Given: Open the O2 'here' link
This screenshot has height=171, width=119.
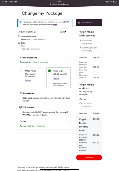Looking at the screenshot, I should (x=55, y=25).
